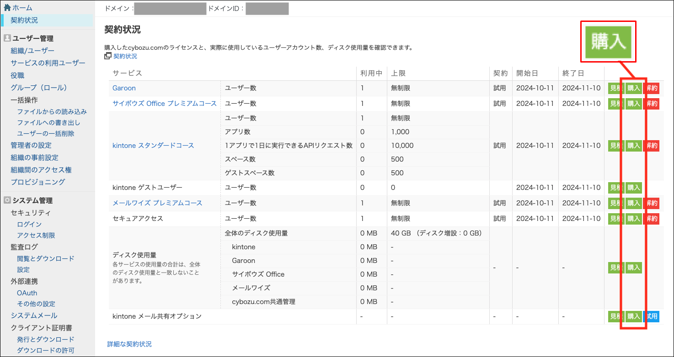Open OAuth under 外部連携
674x357 pixels.
coord(27,293)
